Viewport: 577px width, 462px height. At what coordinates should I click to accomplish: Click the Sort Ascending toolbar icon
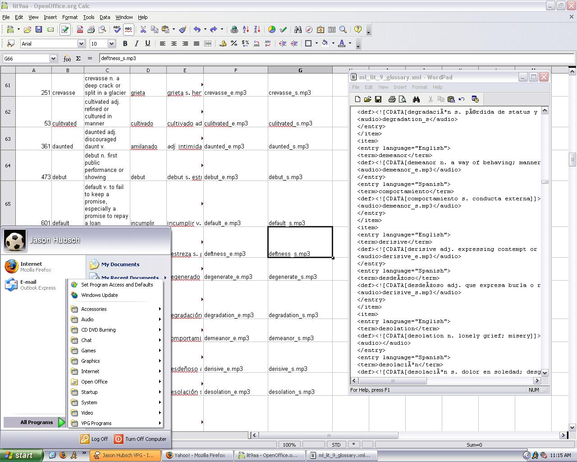pos(246,30)
